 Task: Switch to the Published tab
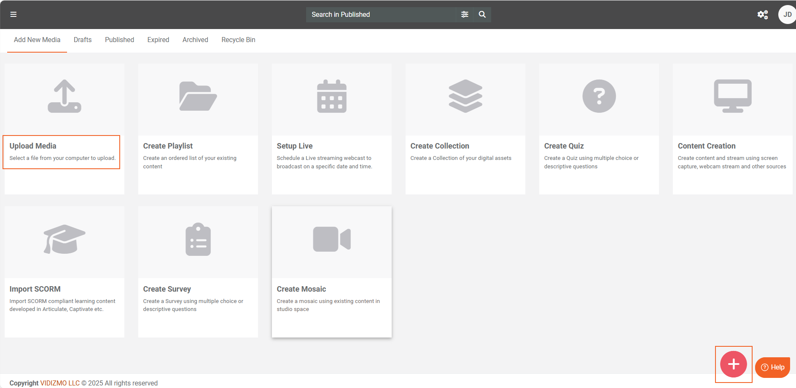119,40
